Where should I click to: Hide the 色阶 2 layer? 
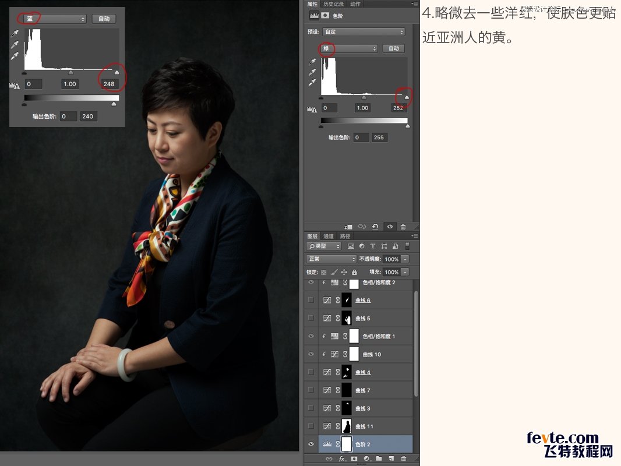click(x=311, y=444)
